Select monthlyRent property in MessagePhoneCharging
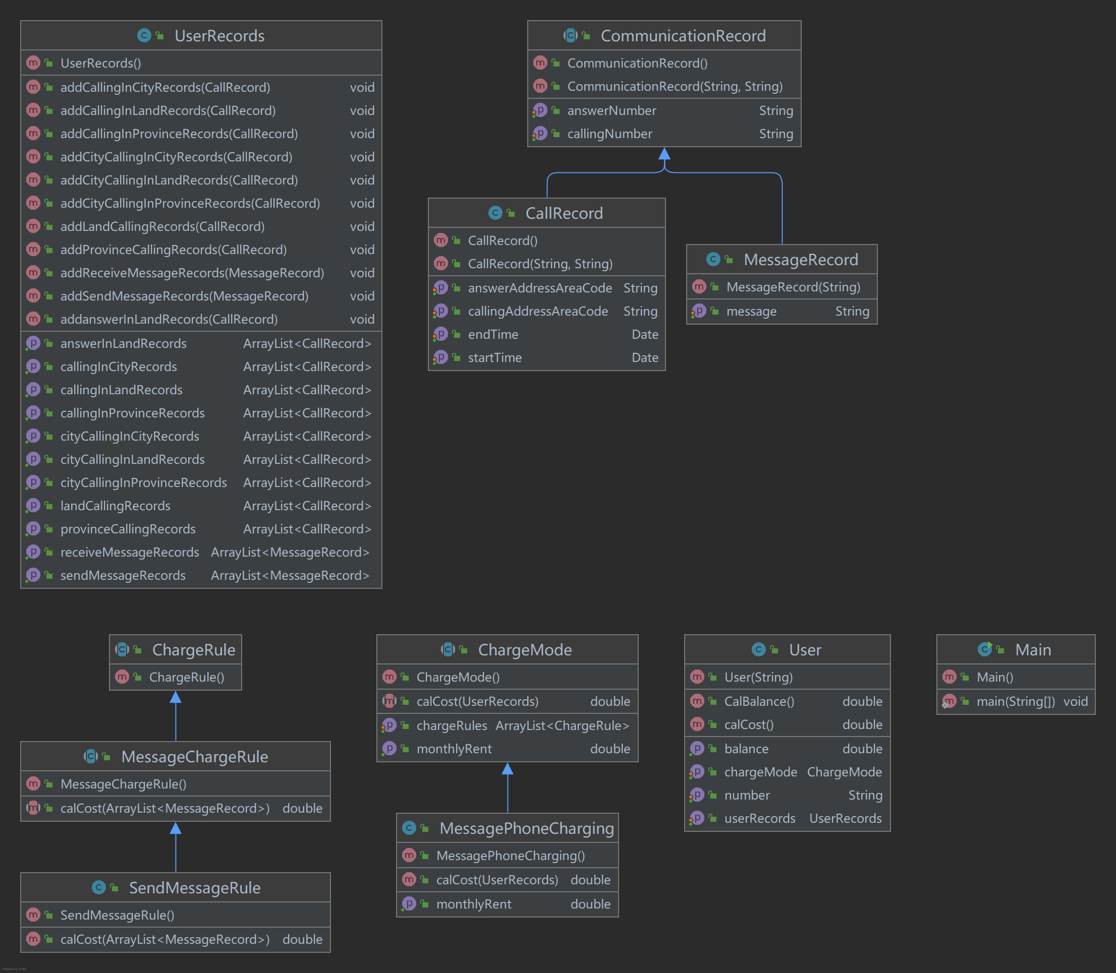Screen dimensions: 1116x973 pos(473,903)
